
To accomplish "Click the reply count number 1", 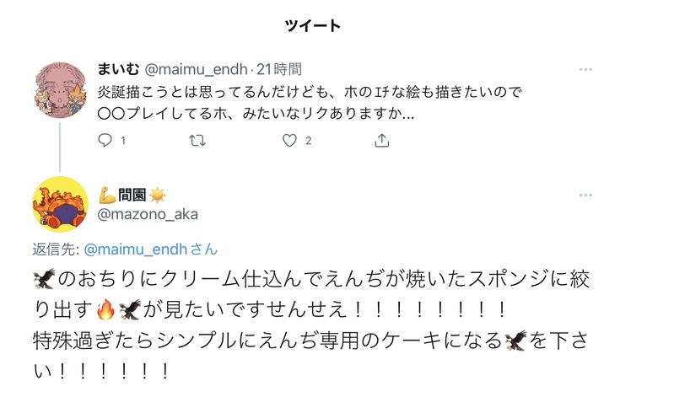I will click(x=123, y=141).
